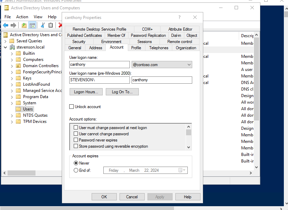
Task: Expand the Saved Queries tree node
Action: coord(6,41)
